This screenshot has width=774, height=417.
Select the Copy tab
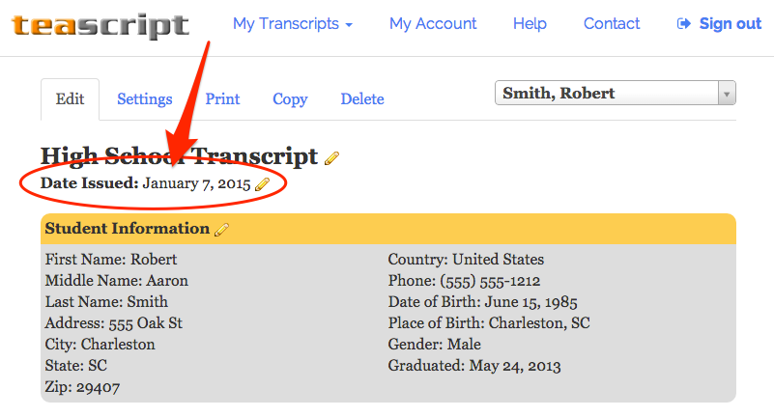click(290, 99)
